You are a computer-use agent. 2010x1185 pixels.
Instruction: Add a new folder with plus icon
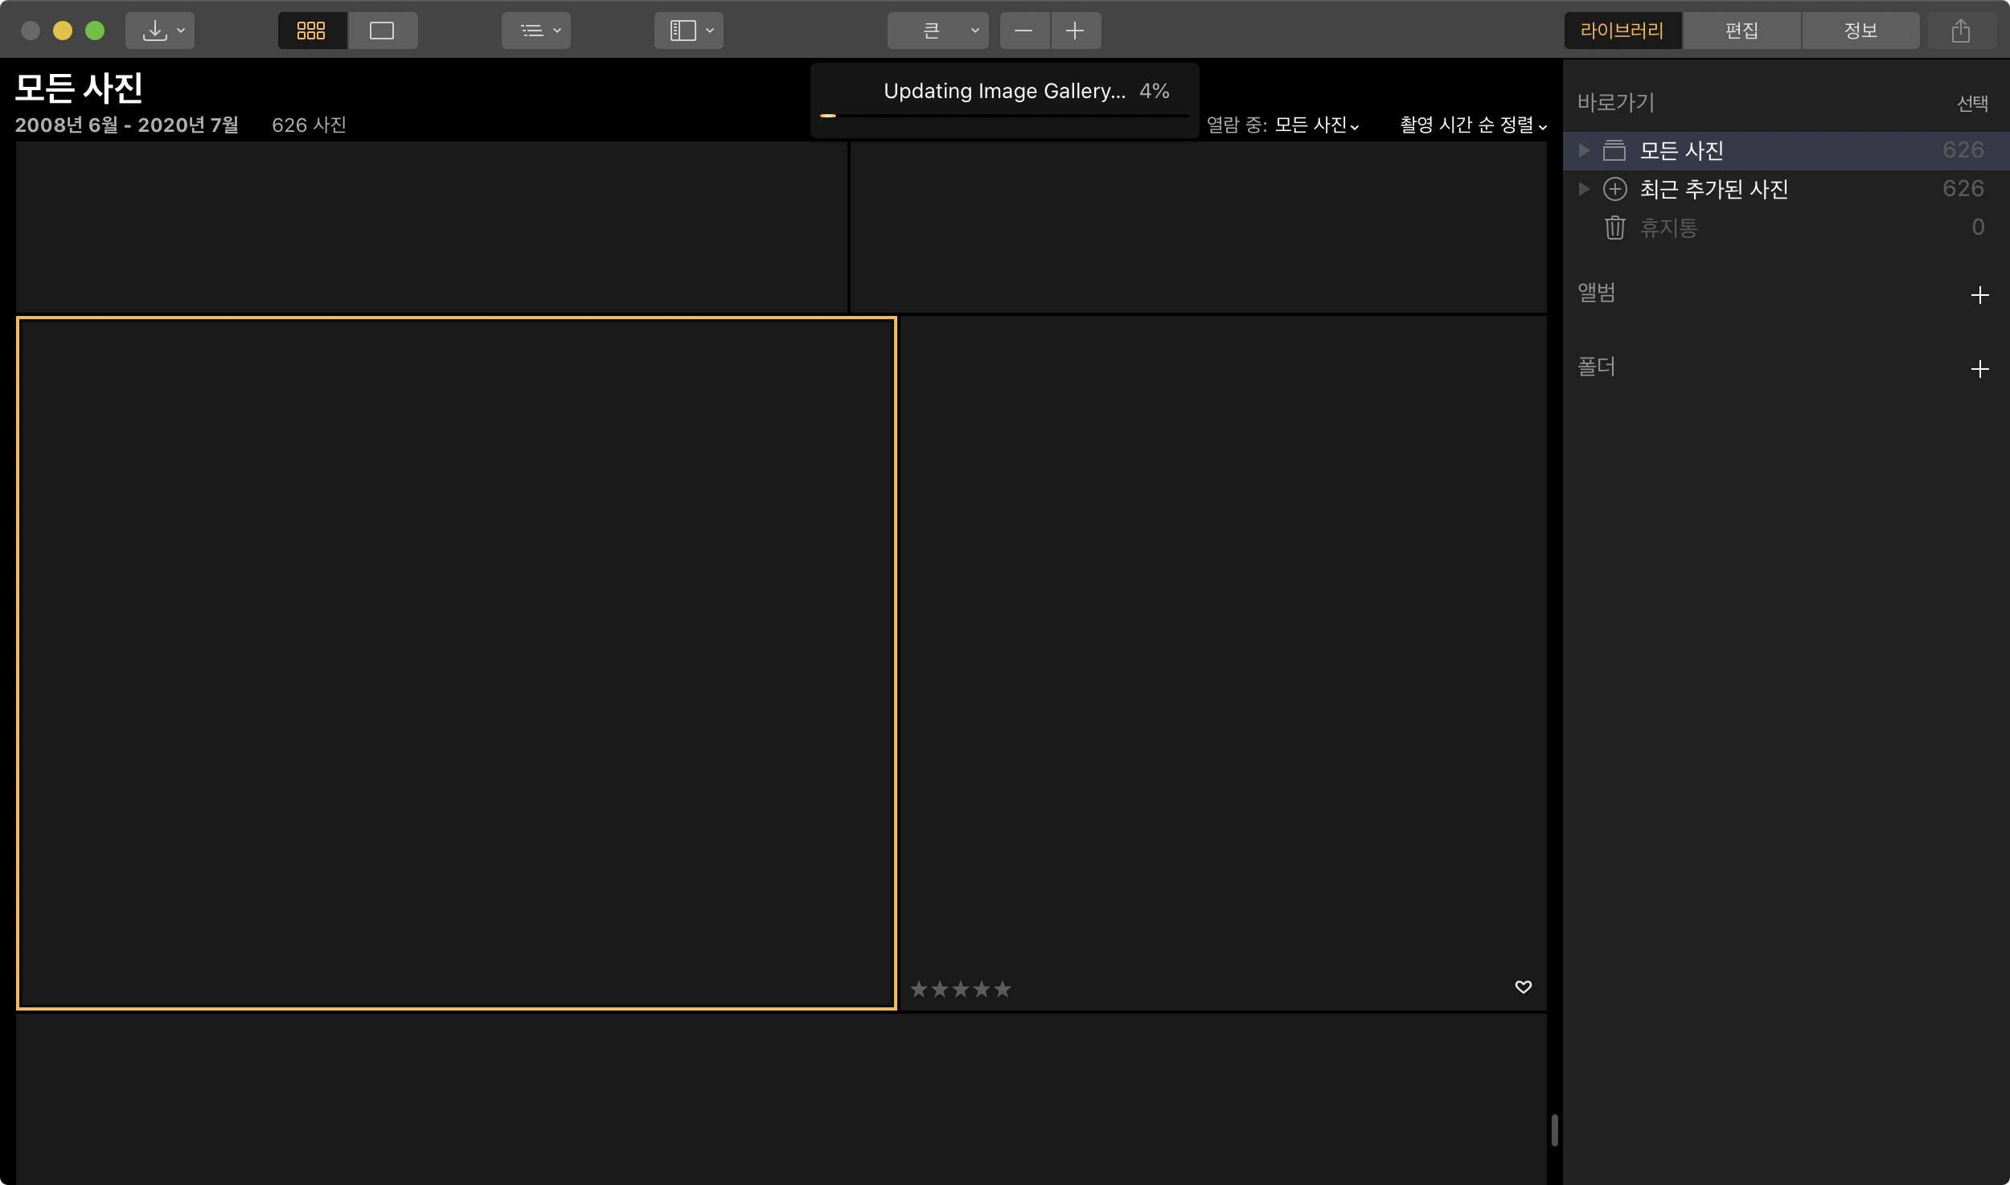(x=1979, y=369)
